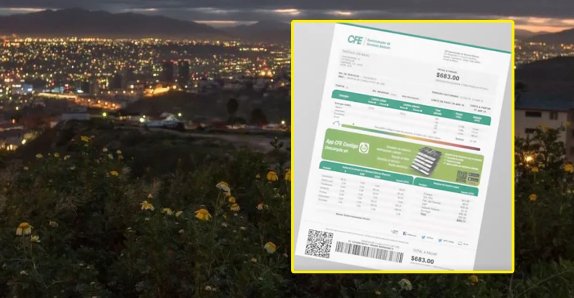Click the computer monitor icon in footer
574x298 pixels.
coord(459,243)
